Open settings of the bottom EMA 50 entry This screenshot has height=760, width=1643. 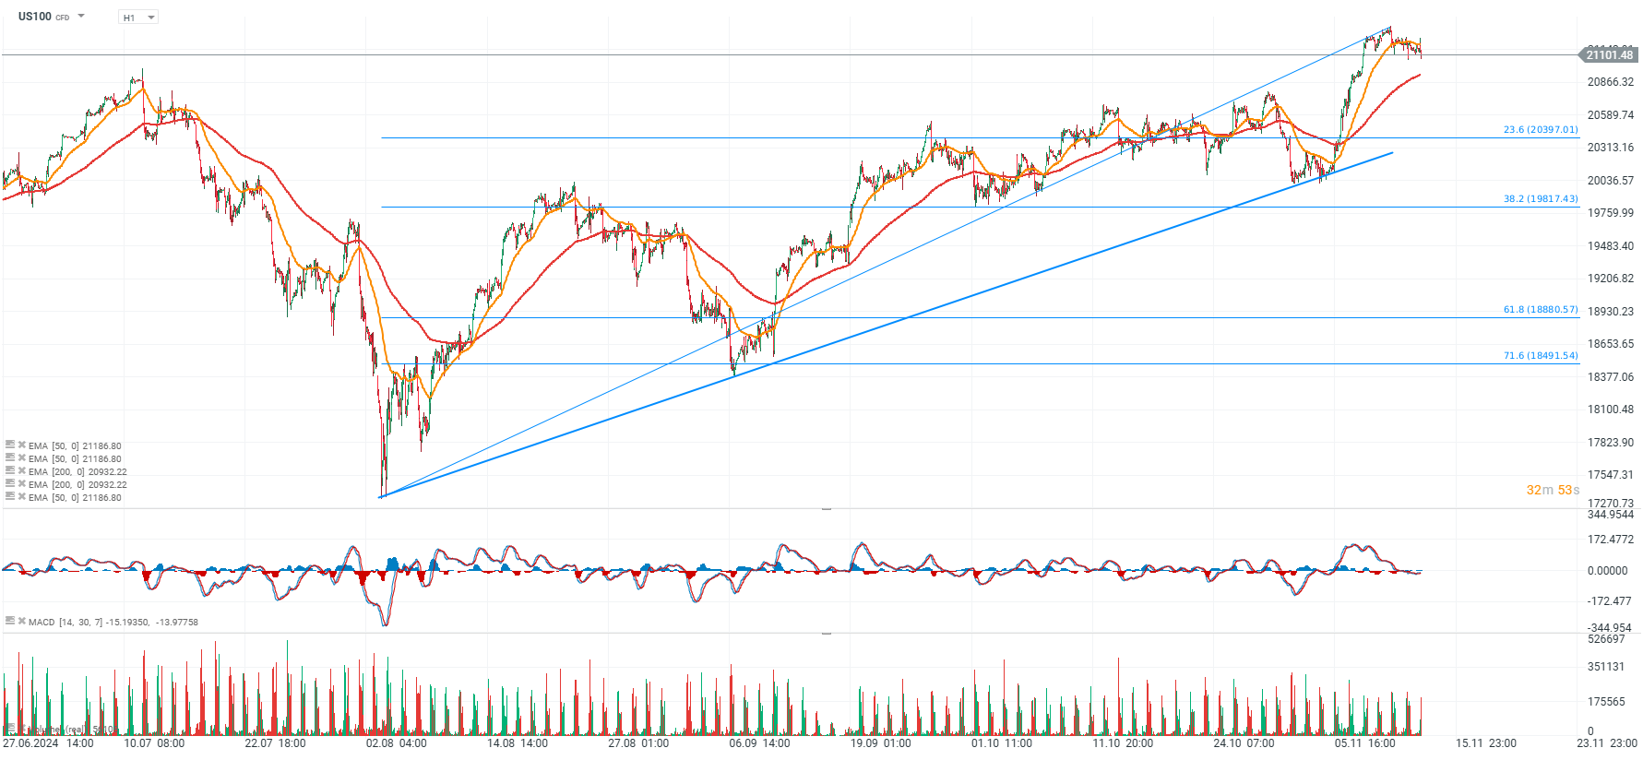(9, 496)
